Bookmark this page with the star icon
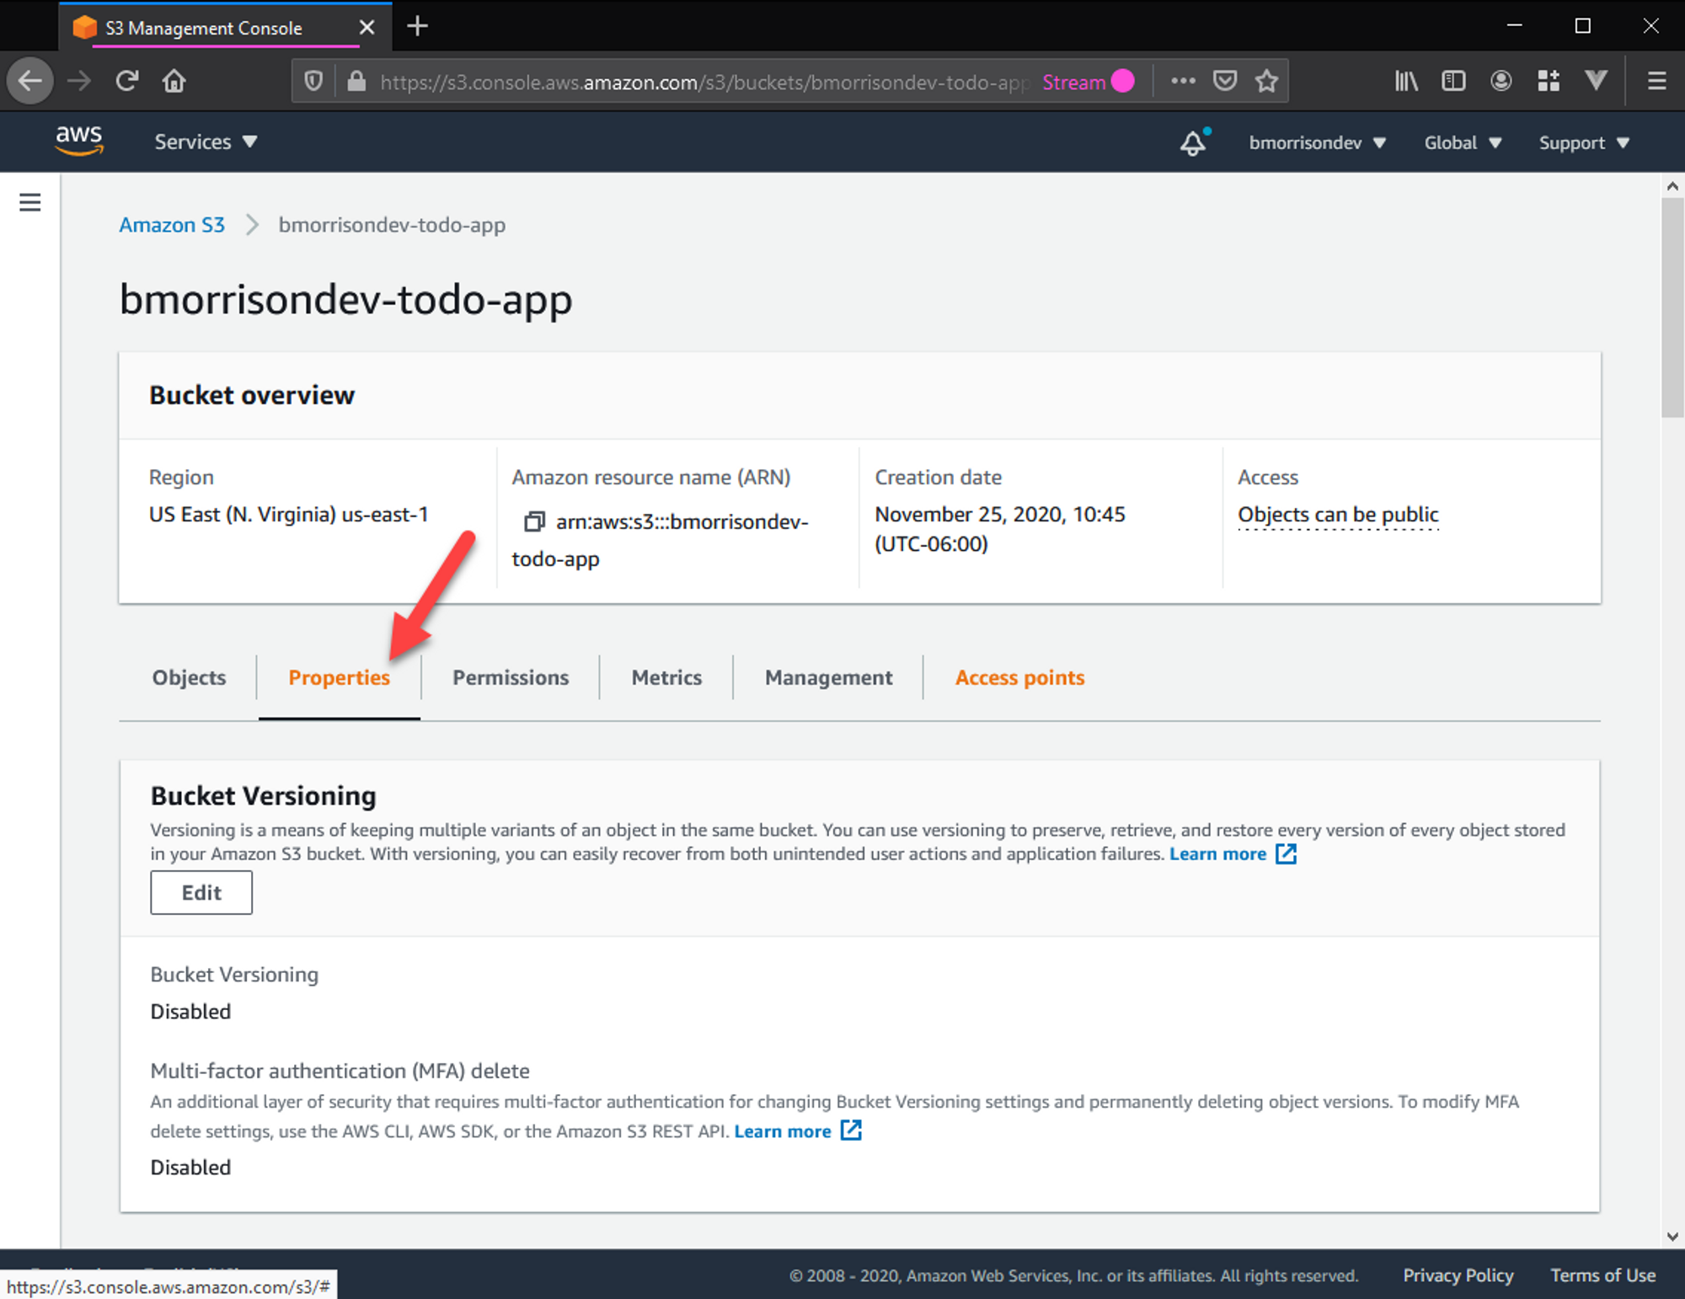Image resolution: width=1685 pixels, height=1299 pixels. pos(1266,81)
